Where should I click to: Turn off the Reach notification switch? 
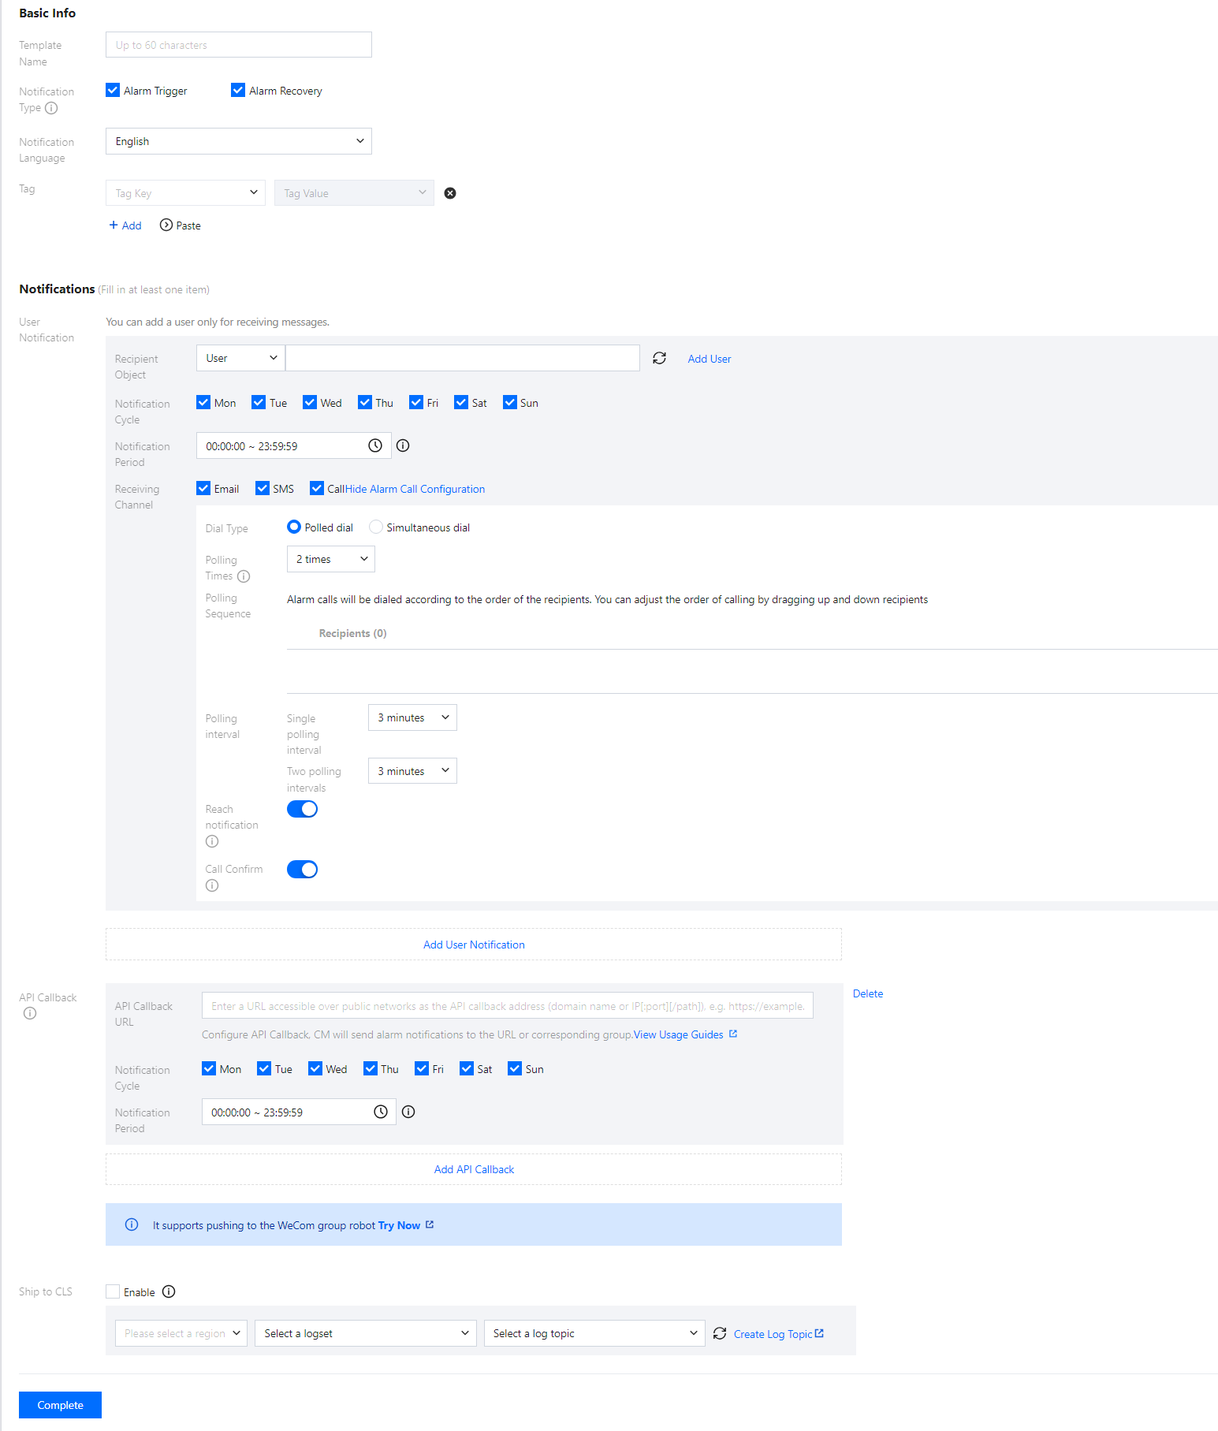(302, 809)
